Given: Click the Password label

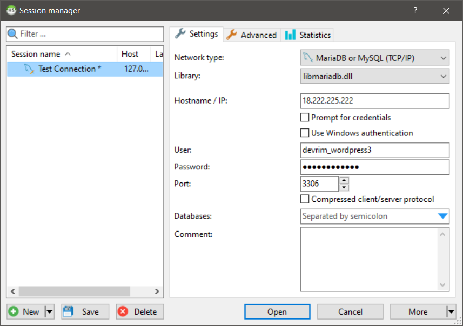Looking at the screenshot, I should point(192,167).
